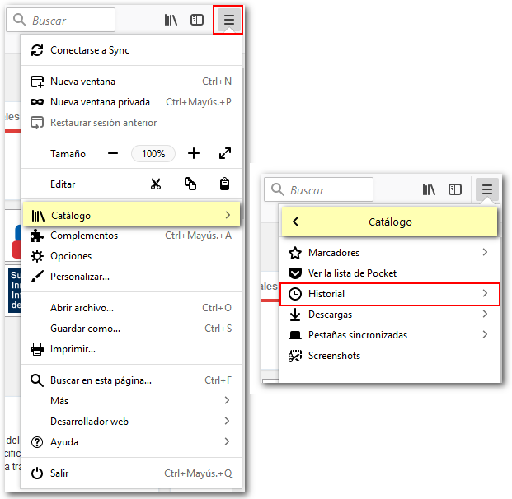
Task: Expand the Marcadores submenu
Action: pyautogui.click(x=389, y=253)
